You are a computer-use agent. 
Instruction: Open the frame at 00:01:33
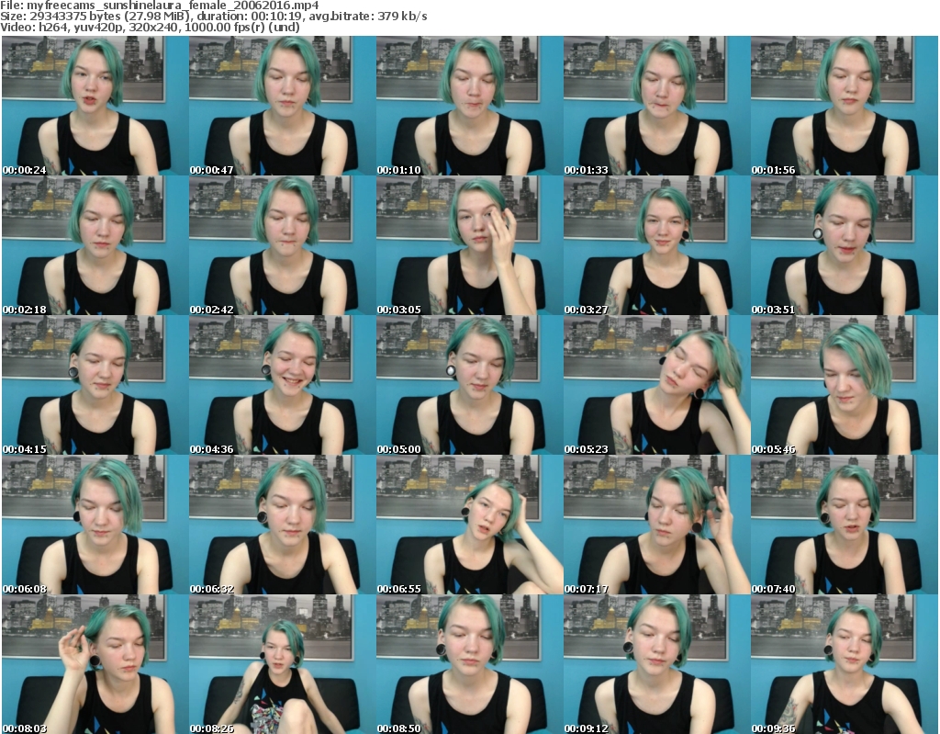[x=657, y=106]
